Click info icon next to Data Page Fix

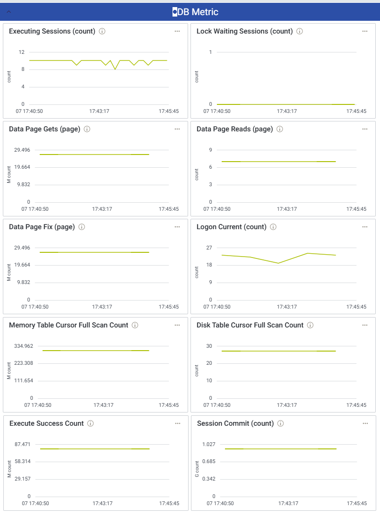tap(82, 227)
